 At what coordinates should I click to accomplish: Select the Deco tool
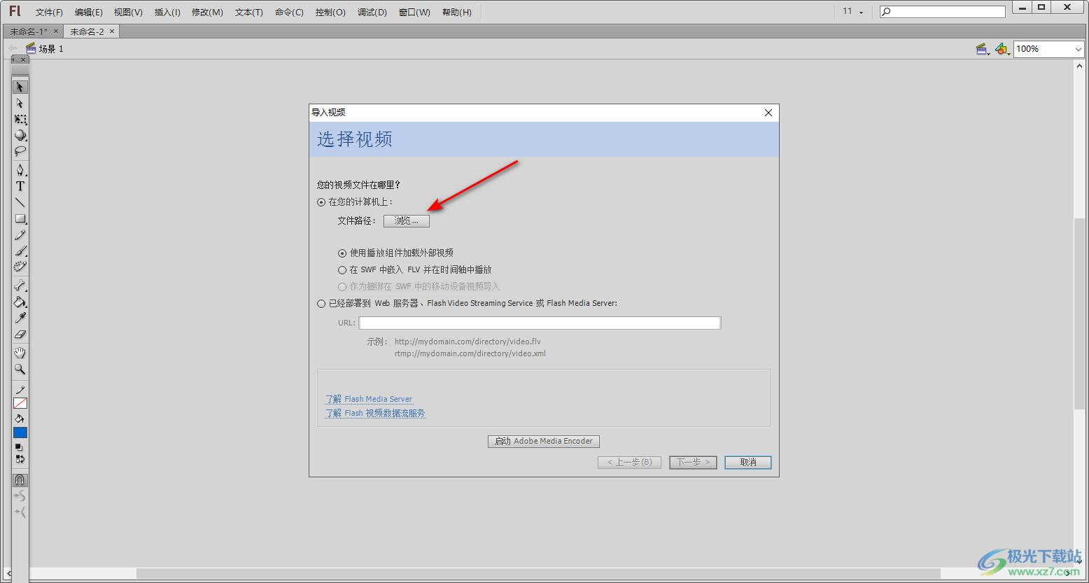click(20, 267)
